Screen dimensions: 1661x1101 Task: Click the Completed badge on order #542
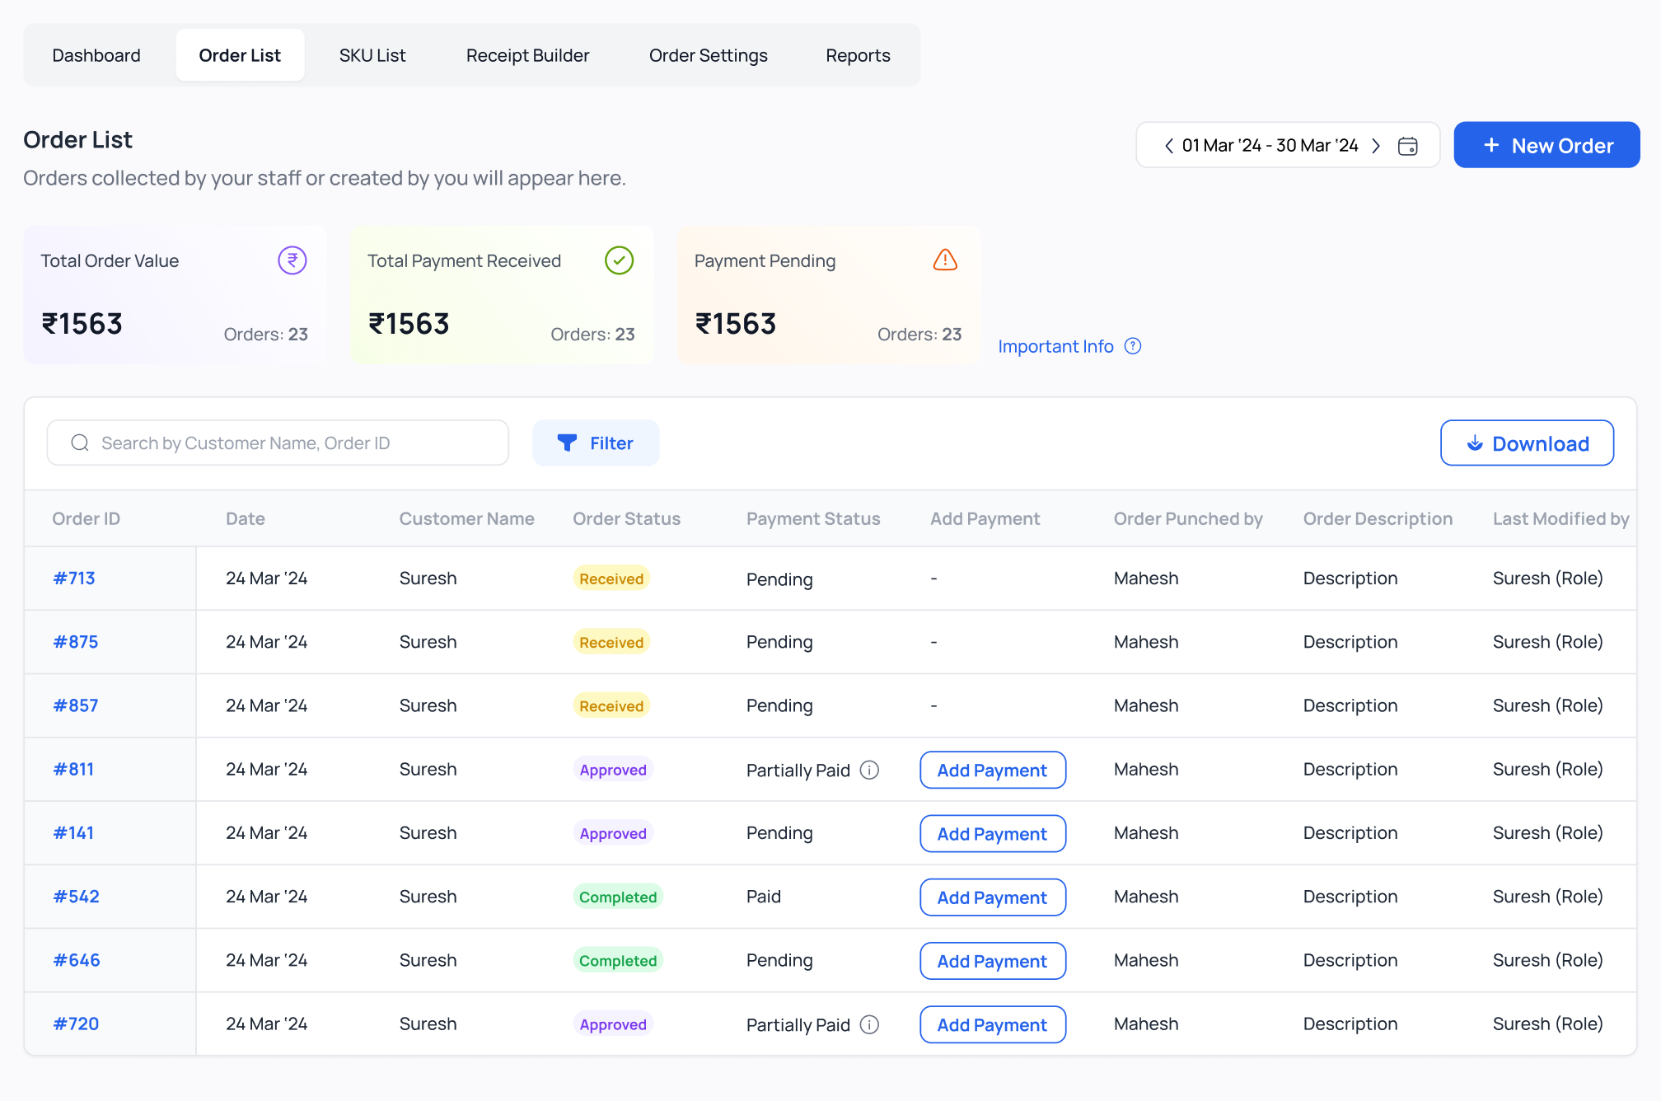[618, 897]
